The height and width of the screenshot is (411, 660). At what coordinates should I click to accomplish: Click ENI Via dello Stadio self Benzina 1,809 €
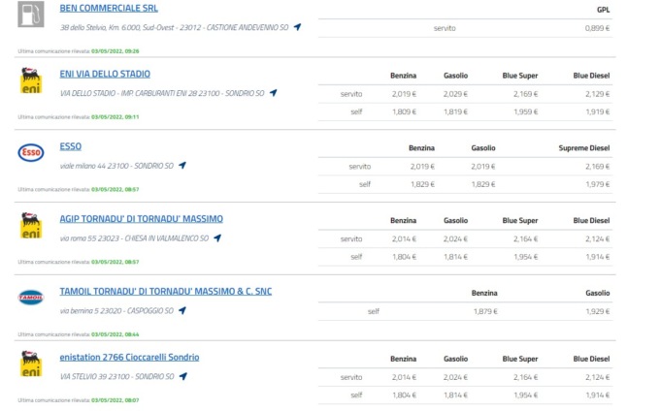pos(404,111)
